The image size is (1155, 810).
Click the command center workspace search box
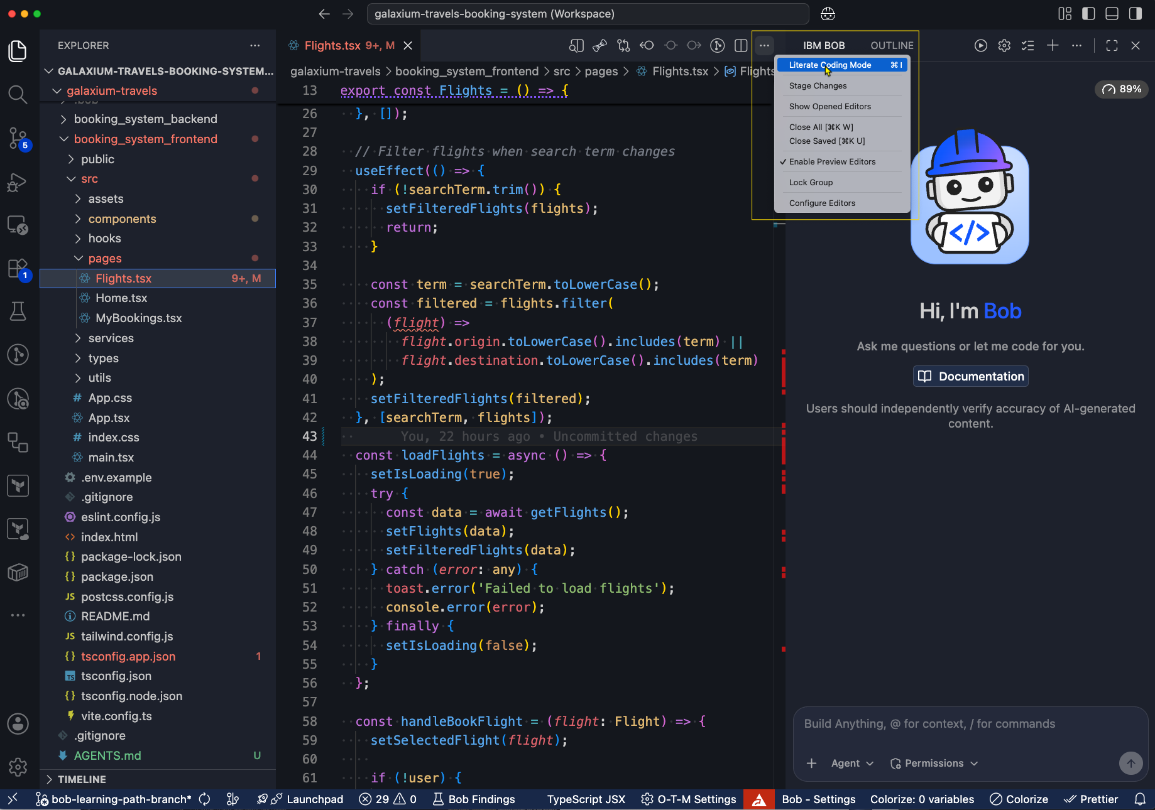tap(588, 14)
